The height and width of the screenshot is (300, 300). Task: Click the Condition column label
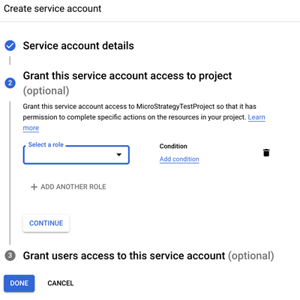[x=173, y=146]
